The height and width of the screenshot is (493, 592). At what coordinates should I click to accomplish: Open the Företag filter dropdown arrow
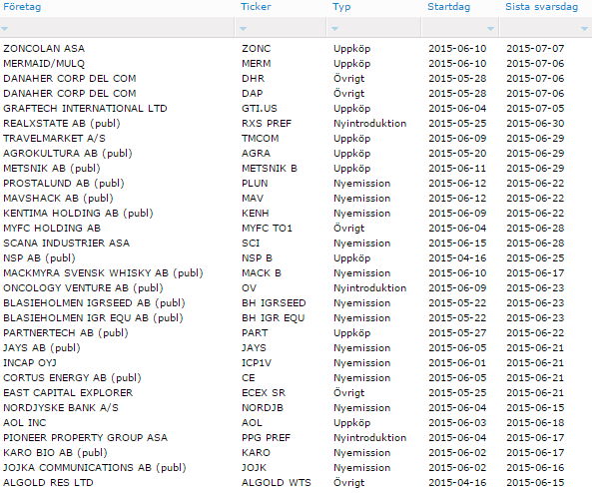click(5, 29)
